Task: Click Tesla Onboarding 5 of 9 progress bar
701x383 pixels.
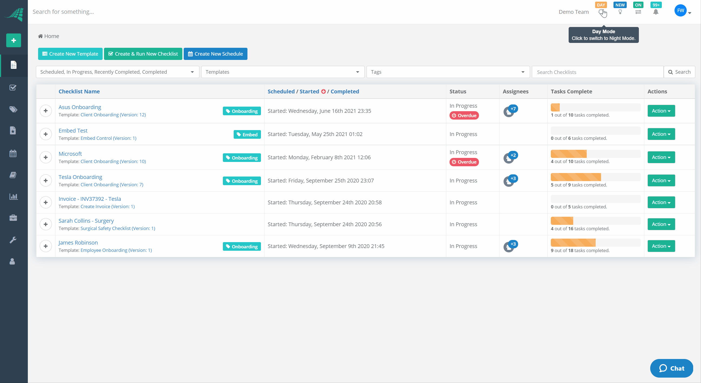Action: coord(595,177)
